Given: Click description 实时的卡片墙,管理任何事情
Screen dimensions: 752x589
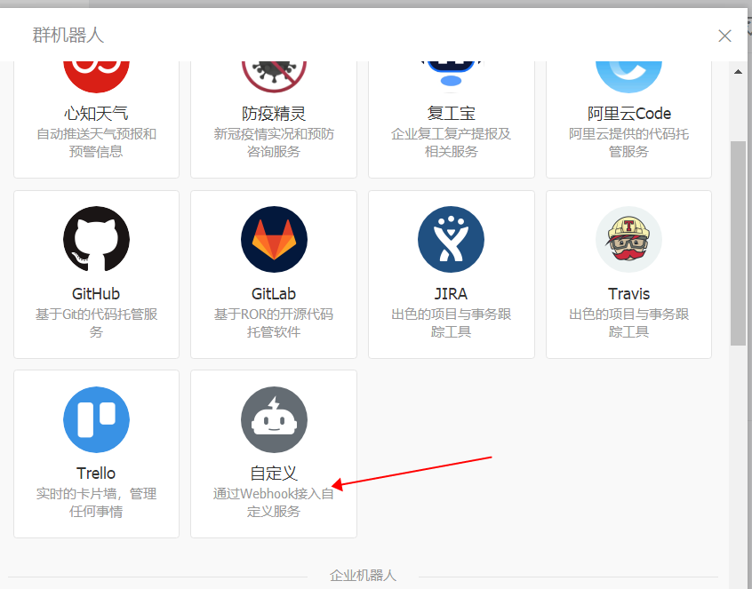Looking at the screenshot, I should tap(96, 502).
